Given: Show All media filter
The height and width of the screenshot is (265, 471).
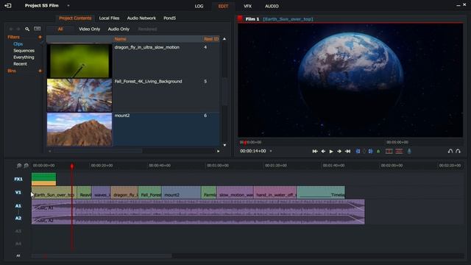Looking at the screenshot, I should coord(60,29).
